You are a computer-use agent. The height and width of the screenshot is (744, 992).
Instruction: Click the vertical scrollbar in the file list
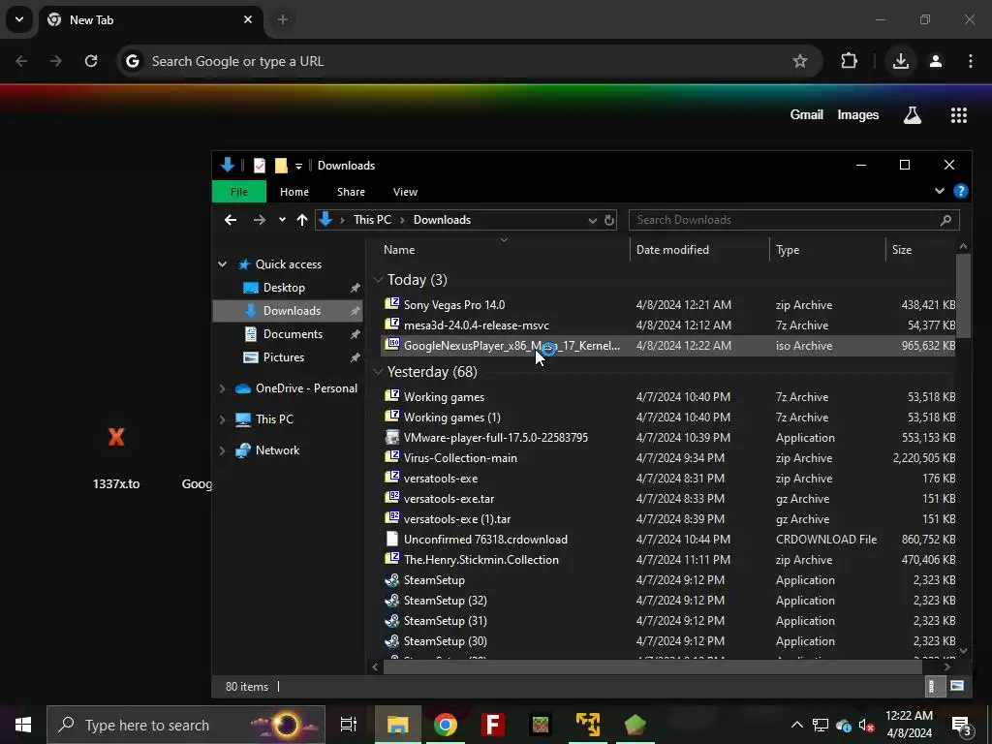pos(962,296)
